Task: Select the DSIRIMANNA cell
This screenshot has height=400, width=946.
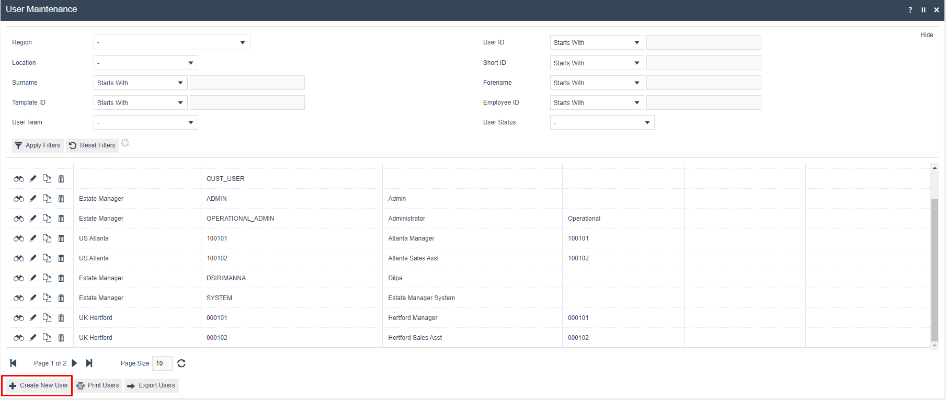Action: click(292, 278)
